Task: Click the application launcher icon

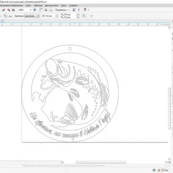Action: coord(85,10)
